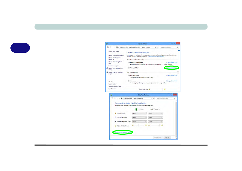Image resolution: width=242 pixels, height=171 pixels.
Task: Click moon icon beside 'Change when the computer sleeps'
Action: pyautogui.click(x=107, y=72)
